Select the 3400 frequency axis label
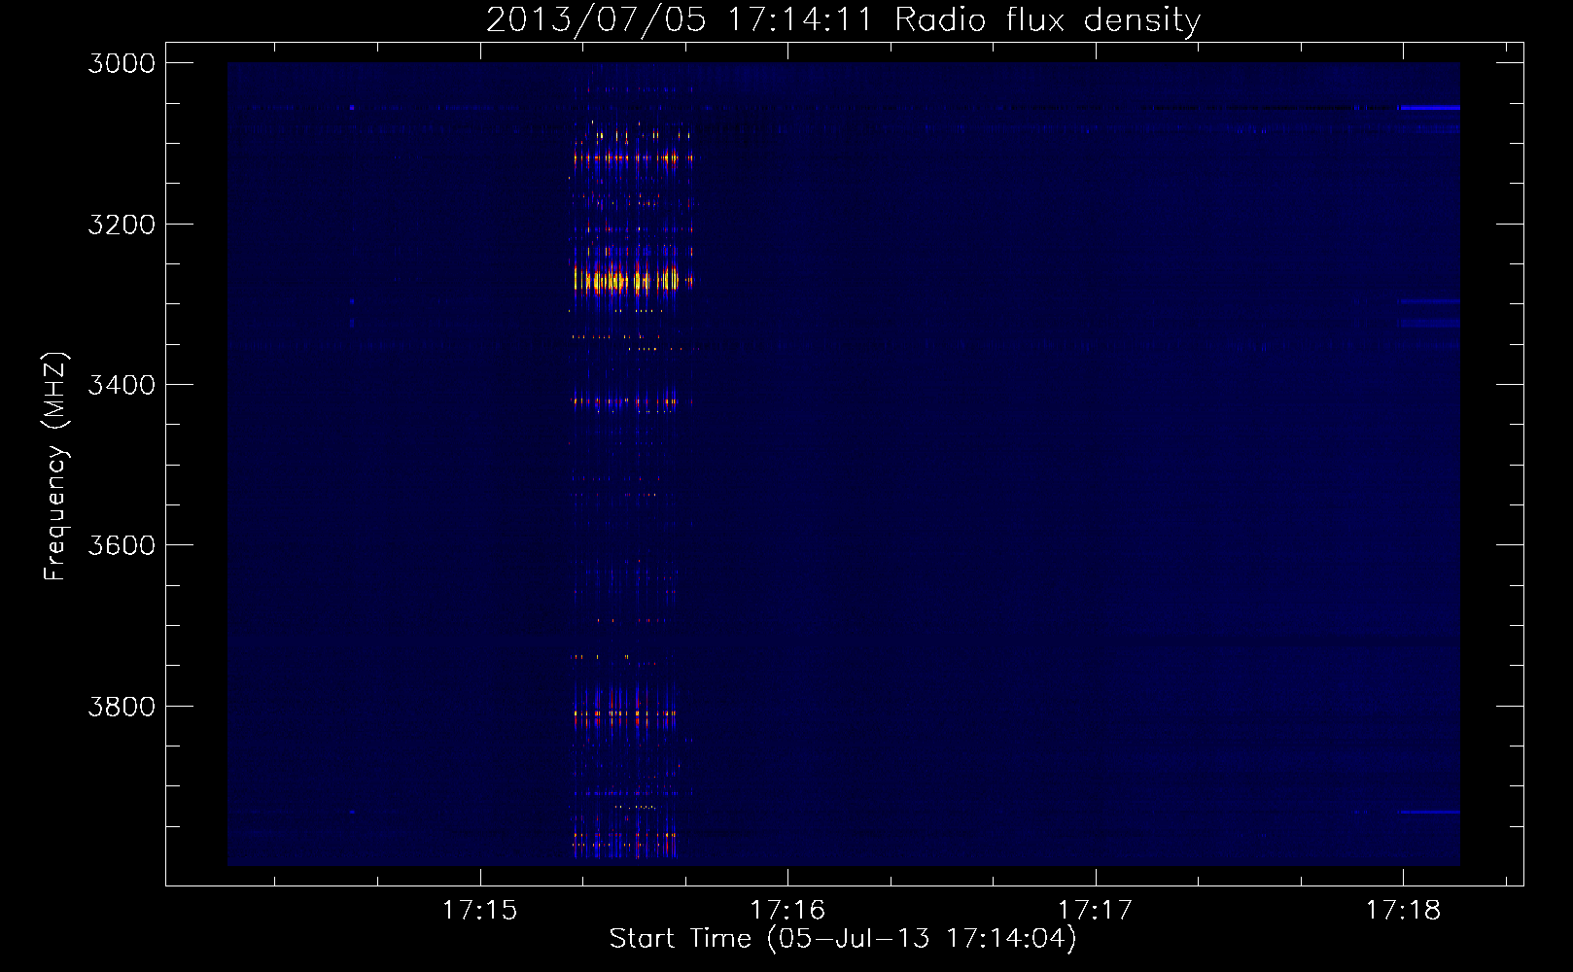 pyautogui.click(x=122, y=385)
